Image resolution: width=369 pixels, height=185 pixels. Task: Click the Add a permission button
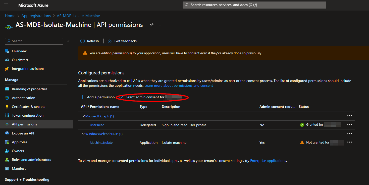(x=97, y=97)
